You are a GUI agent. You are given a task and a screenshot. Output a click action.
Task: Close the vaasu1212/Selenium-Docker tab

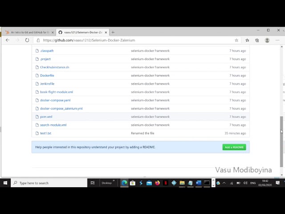pos(106,33)
